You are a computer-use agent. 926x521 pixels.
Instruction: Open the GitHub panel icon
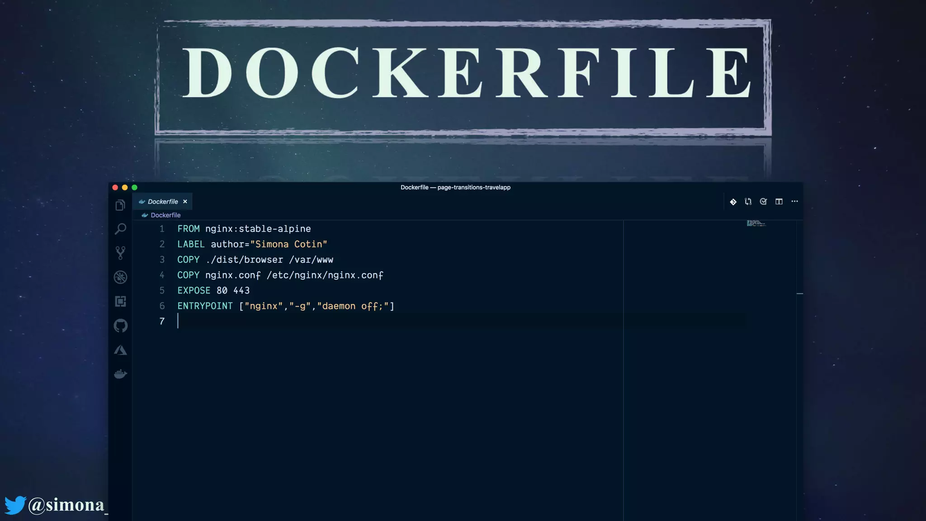click(120, 326)
